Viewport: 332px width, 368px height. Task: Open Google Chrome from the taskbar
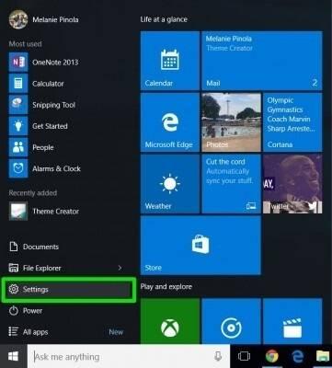tap(272, 356)
